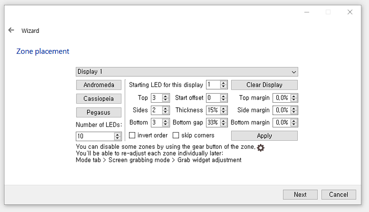
Task: Enable the skip corners checkbox
Action: [x=176, y=135]
